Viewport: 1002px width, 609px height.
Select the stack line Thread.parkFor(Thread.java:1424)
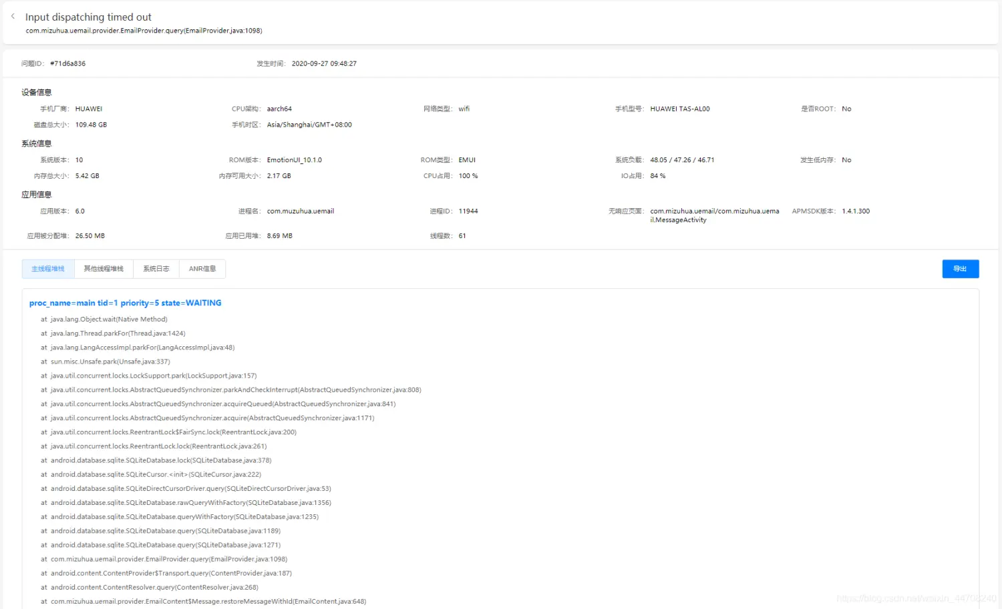113,334
